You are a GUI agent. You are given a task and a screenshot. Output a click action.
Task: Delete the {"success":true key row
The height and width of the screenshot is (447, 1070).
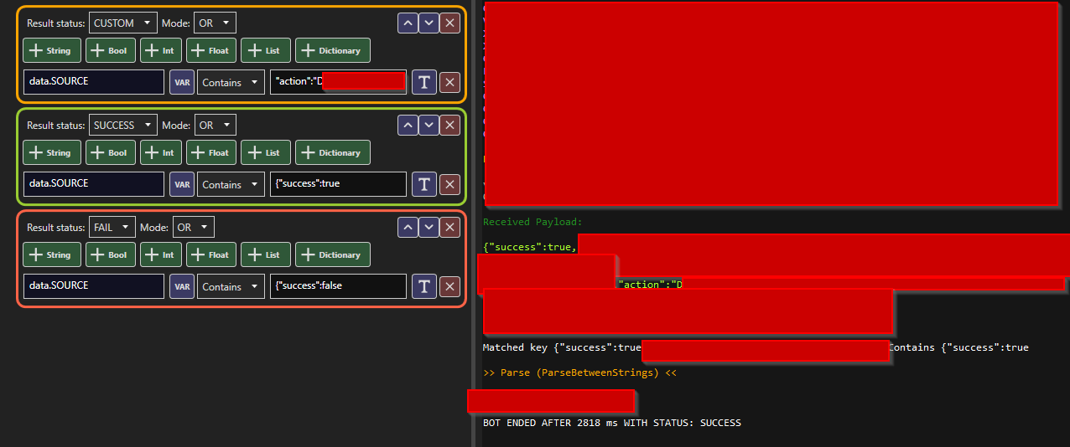pyautogui.click(x=450, y=184)
